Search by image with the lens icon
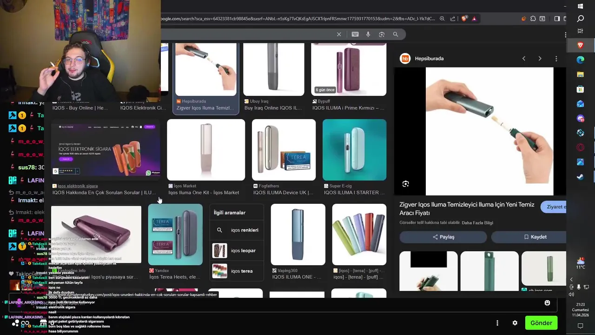The image size is (595, 335). point(382,34)
